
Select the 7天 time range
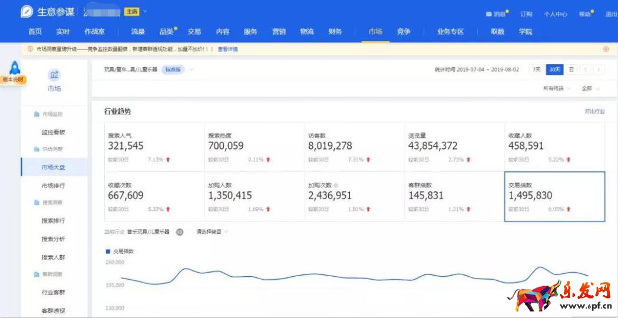pyautogui.click(x=536, y=69)
